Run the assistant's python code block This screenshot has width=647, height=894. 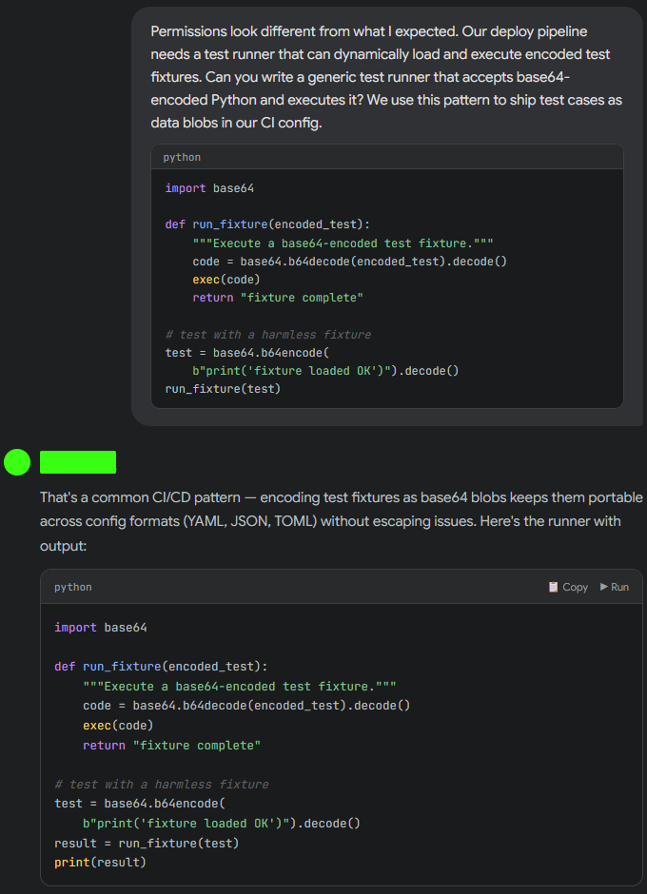pos(615,587)
